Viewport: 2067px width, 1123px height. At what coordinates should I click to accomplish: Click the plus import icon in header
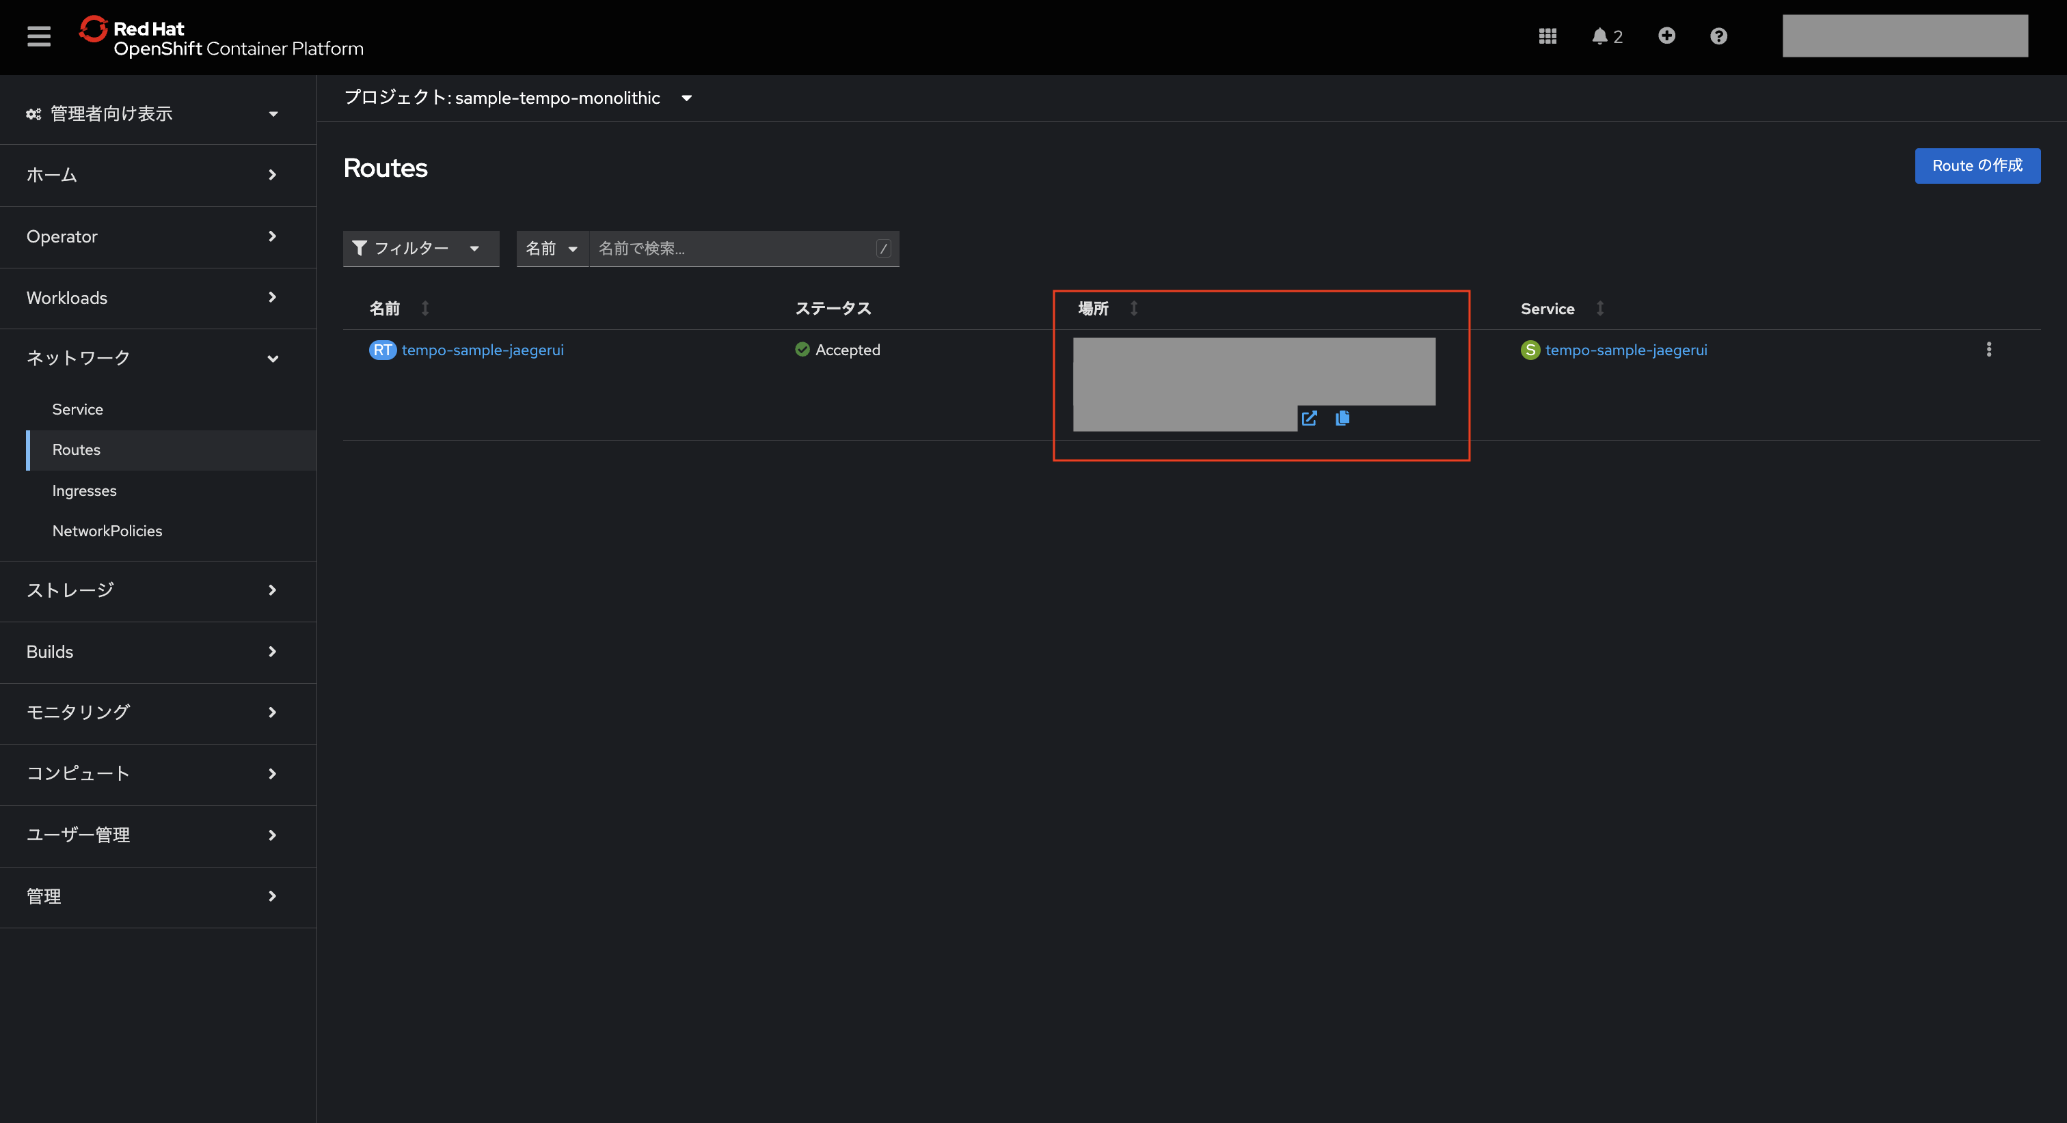coord(1666,36)
